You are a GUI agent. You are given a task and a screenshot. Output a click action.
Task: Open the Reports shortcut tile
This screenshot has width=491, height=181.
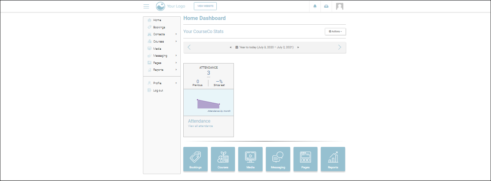[333, 159]
